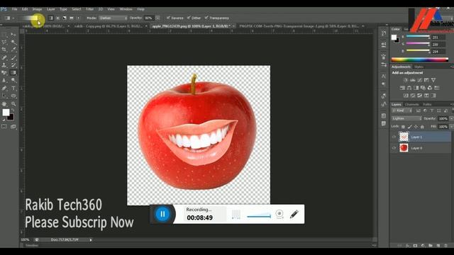Image resolution: width=454 pixels, height=255 pixels.
Task: Select the Eraser tool
Action: coord(4,72)
